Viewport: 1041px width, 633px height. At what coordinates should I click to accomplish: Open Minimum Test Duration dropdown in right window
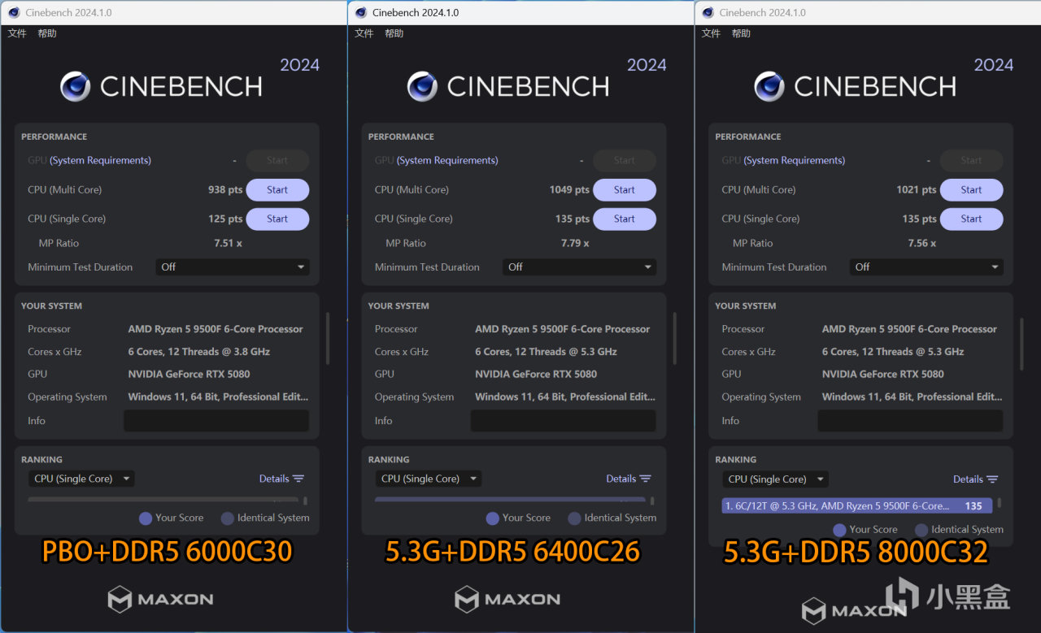pyautogui.click(x=926, y=267)
